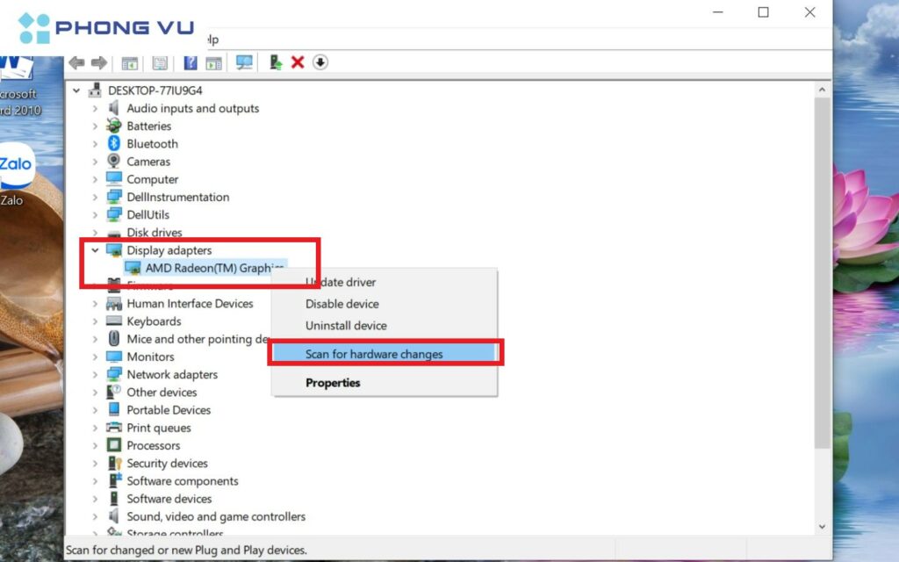The height and width of the screenshot is (562, 899).
Task: Click the show/hide console tree toolbar icon
Action: (x=130, y=62)
